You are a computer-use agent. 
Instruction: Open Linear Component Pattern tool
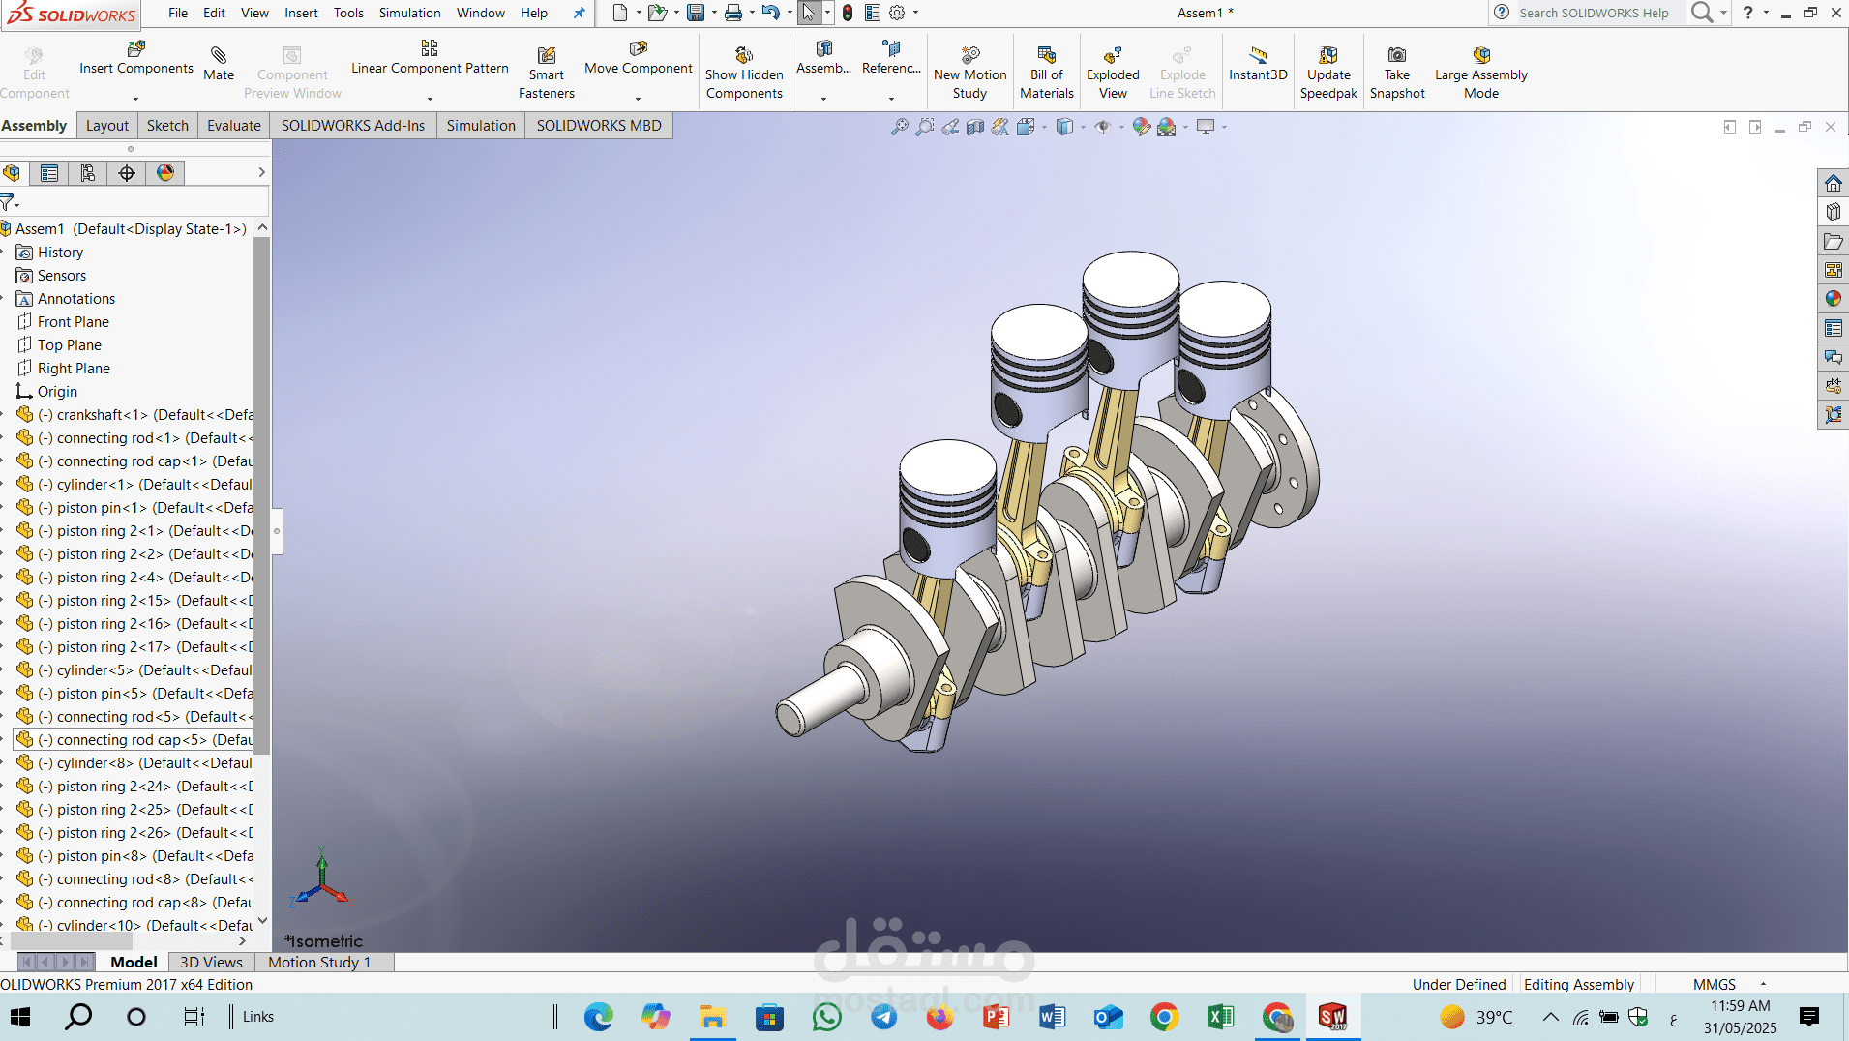430,57
